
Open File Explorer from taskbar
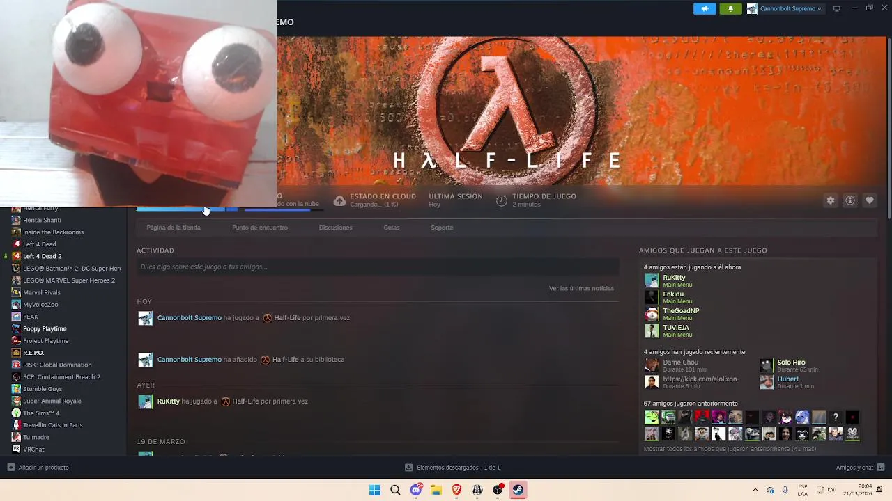[436, 490]
